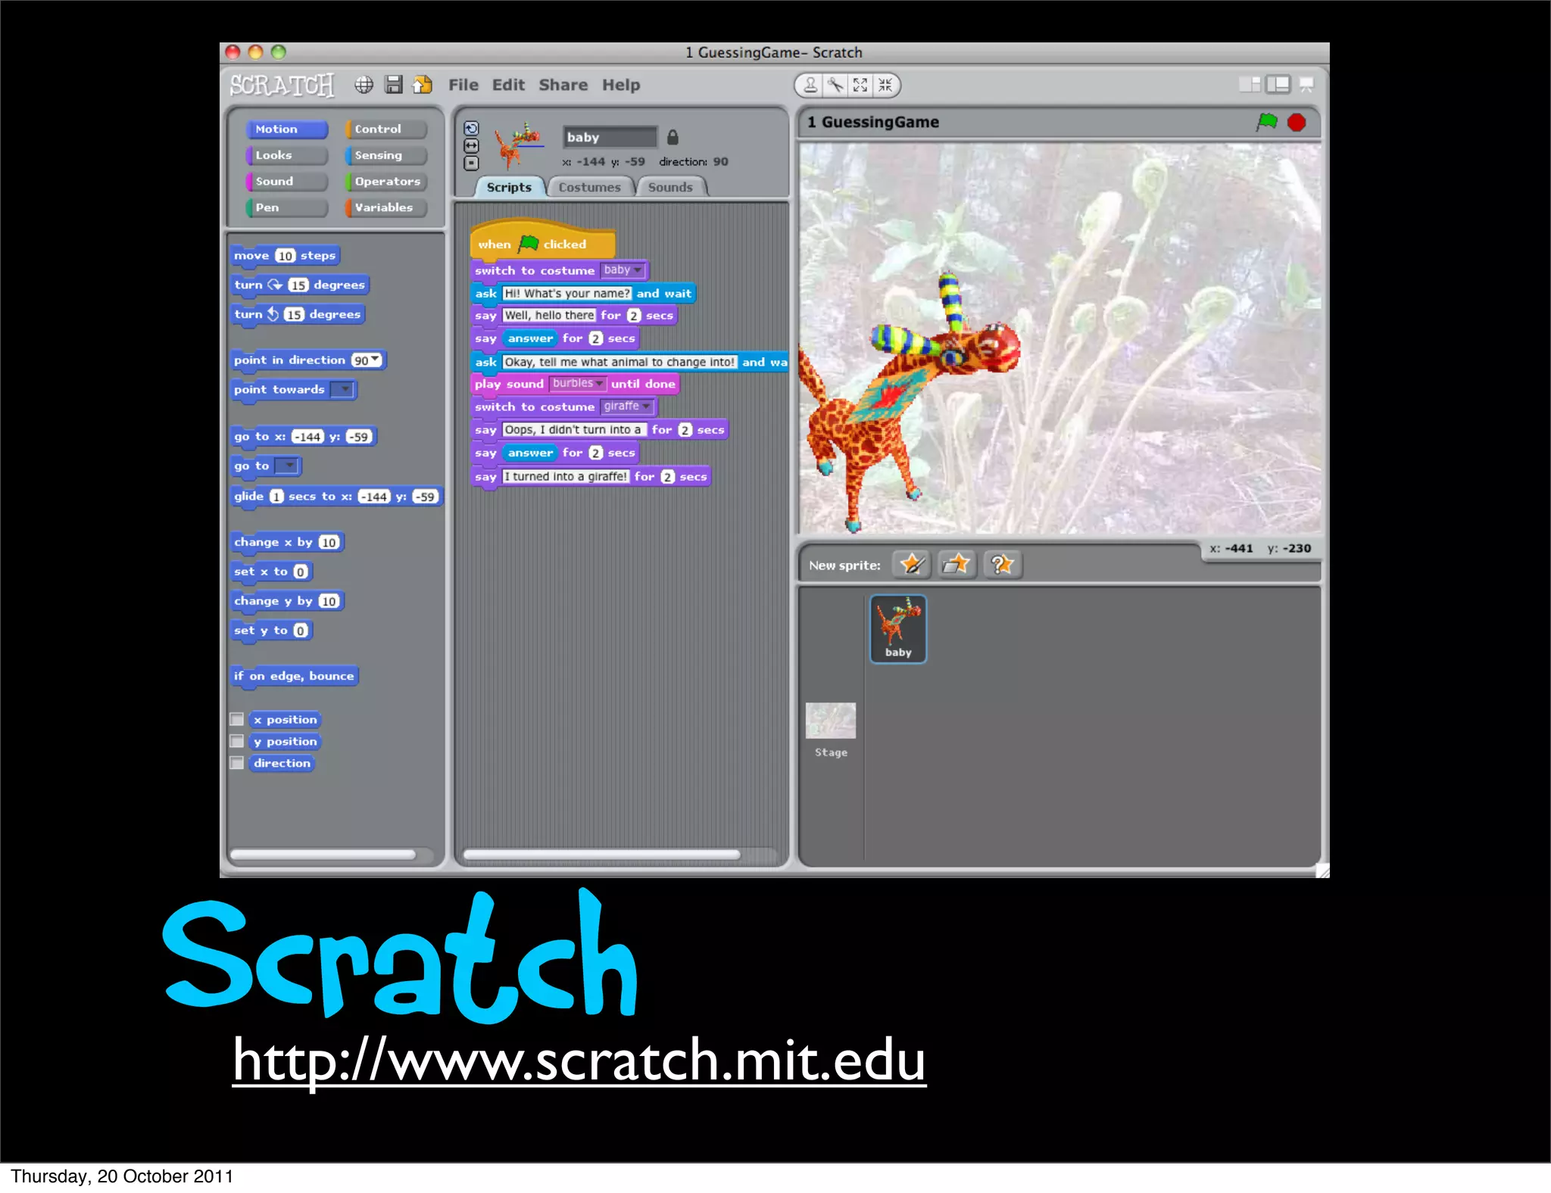This screenshot has width=1551, height=1193.
Task: Click the scripts area horizontal scrollbar
Action: click(602, 855)
